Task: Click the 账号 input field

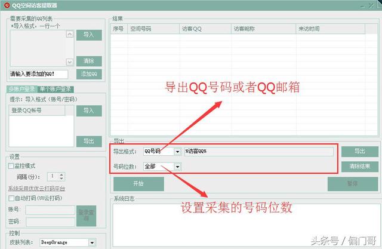Action: pos(50,210)
